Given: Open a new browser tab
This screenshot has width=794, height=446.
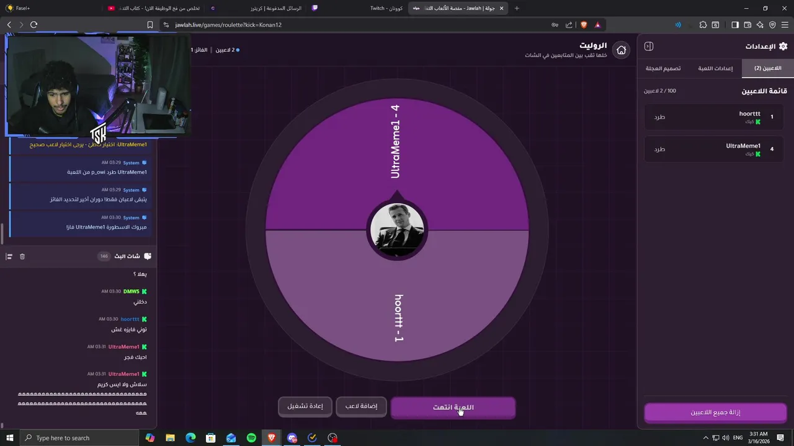Looking at the screenshot, I should (x=517, y=8).
